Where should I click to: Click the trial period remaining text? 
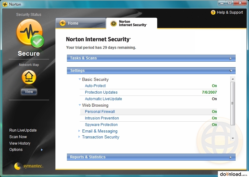click(101, 48)
